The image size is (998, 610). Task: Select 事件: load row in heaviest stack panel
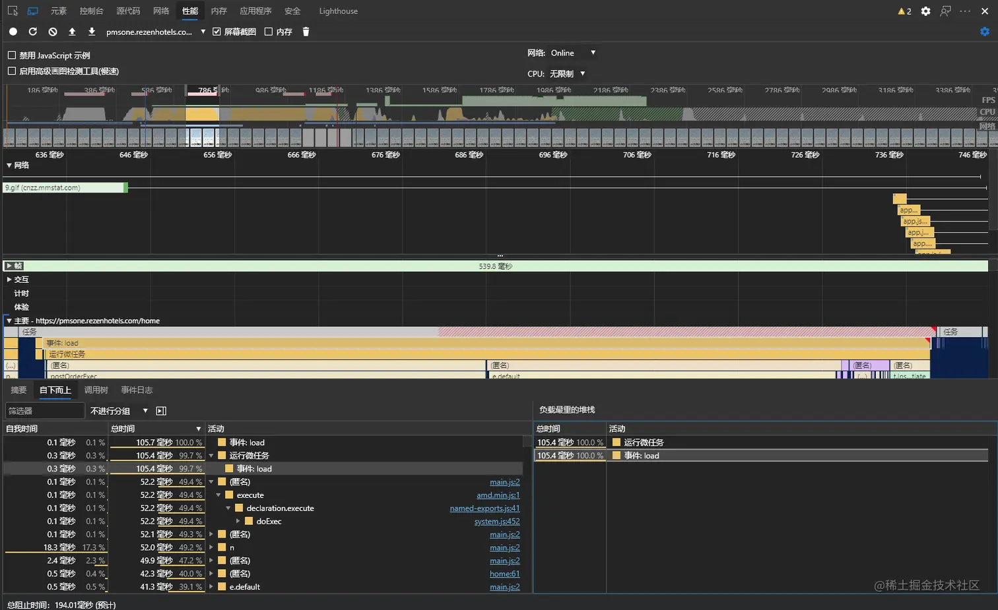[x=761, y=456]
